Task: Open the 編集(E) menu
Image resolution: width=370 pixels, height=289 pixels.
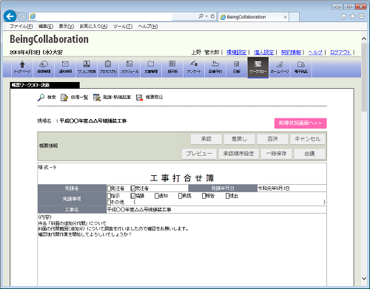Action: tap(46, 26)
